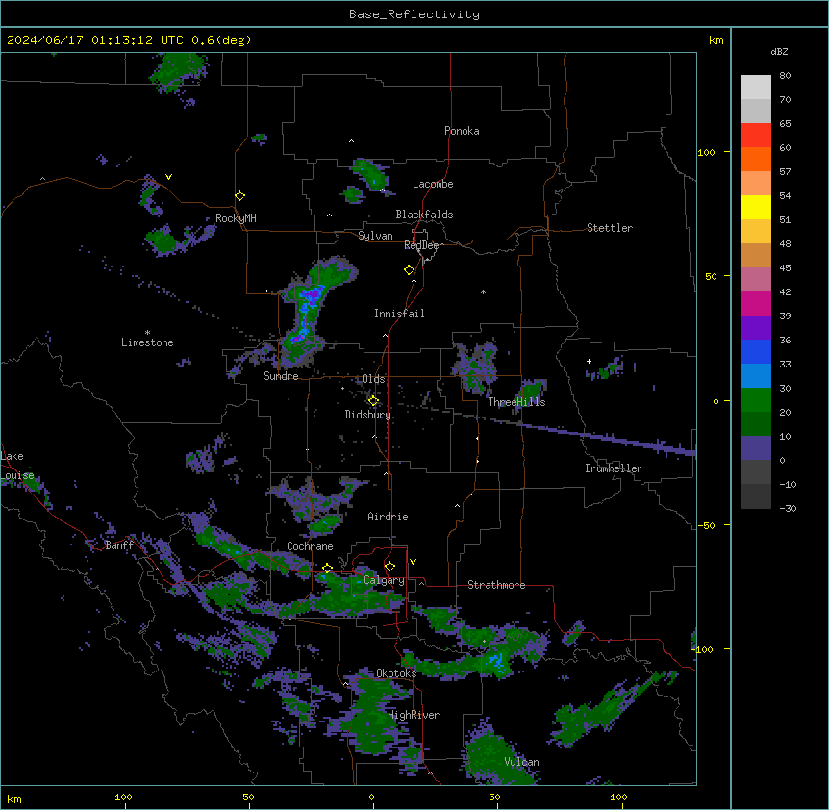Pick the yellow 54–51 dBZ swatch
The width and height of the screenshot is (829, 810).
click(756, 207)
